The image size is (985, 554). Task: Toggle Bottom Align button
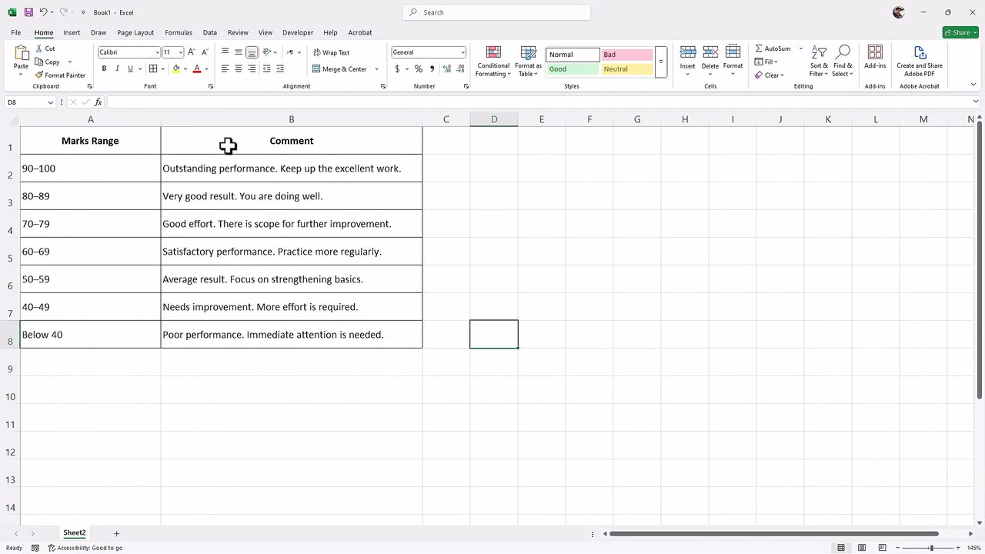pyautogui.click(x=252, y=52)
